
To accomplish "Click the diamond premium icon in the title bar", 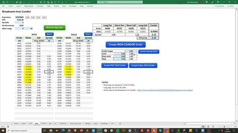I will [207, 2].
